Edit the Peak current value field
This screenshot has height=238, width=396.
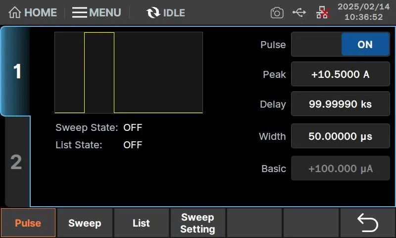(x=340, y=75)
